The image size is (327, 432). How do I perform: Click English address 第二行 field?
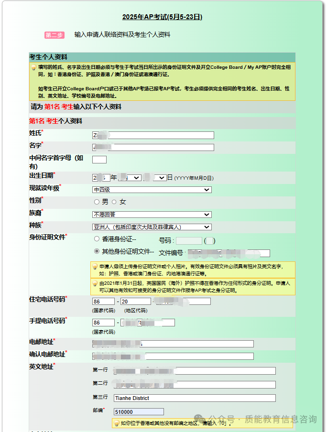pos(195,385)
